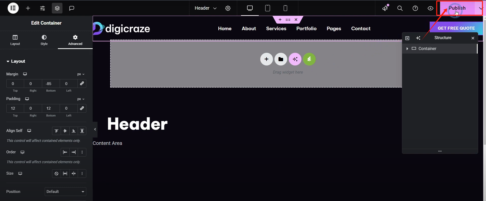Click the Publish button

click(457, 8)
